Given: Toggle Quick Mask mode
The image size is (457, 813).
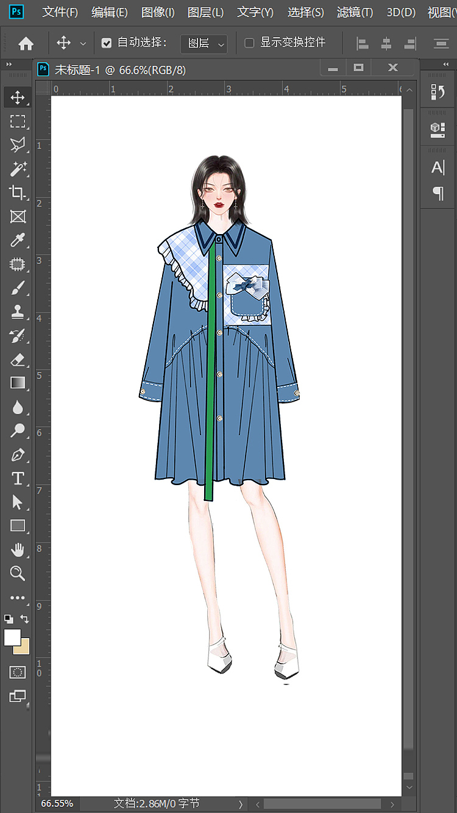Looking at the screenshot, I should tap(18, 672).
